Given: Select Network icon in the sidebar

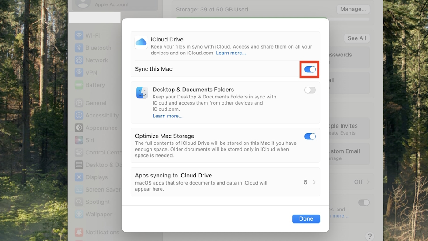Looking at the screenshot, I should coord(79,60).
